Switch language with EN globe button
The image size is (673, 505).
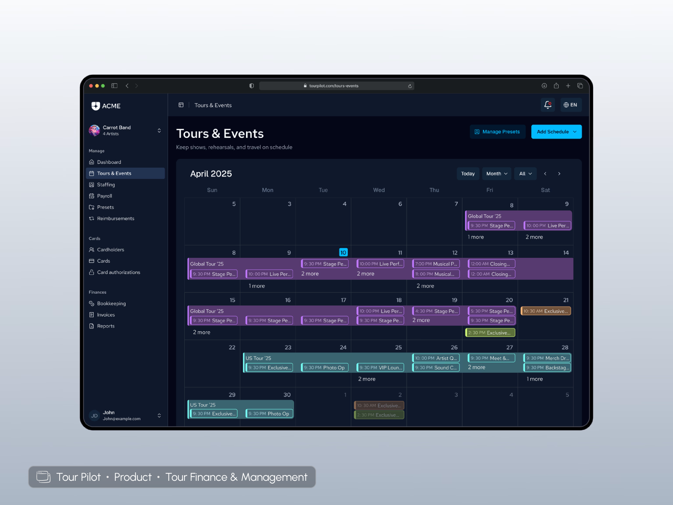click(571, 105)
